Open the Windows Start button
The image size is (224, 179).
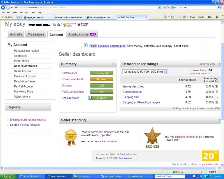[x=8, y=176]
